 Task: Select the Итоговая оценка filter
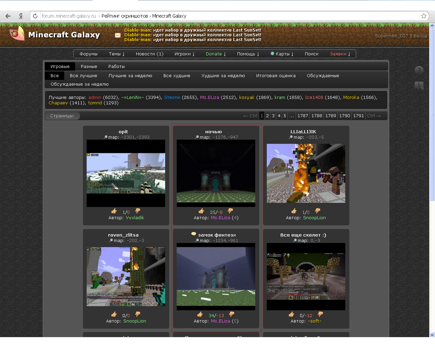276,76
